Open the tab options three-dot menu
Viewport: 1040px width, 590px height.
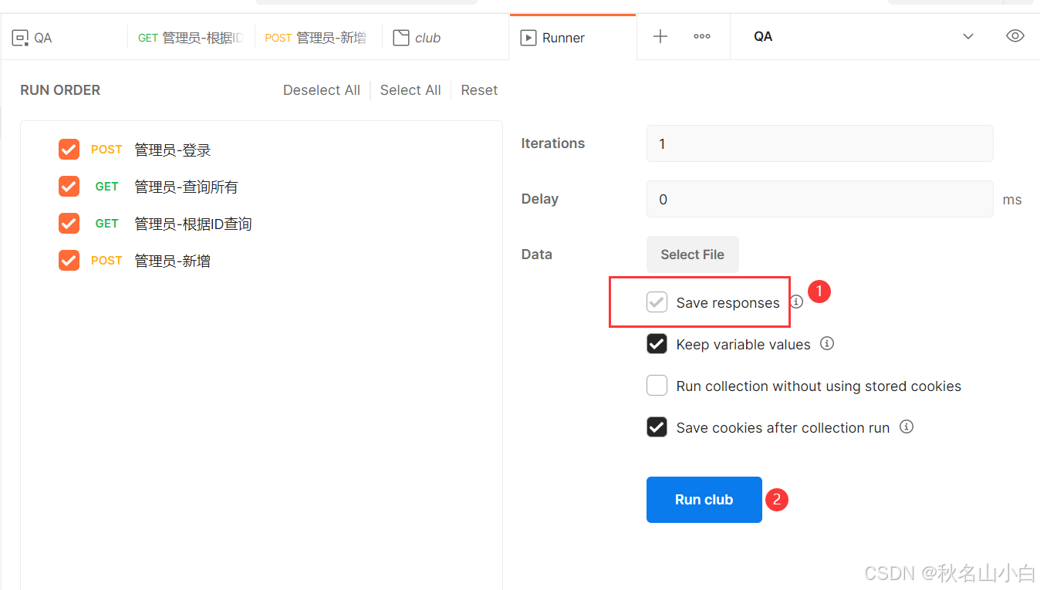[x=702, y=37]
